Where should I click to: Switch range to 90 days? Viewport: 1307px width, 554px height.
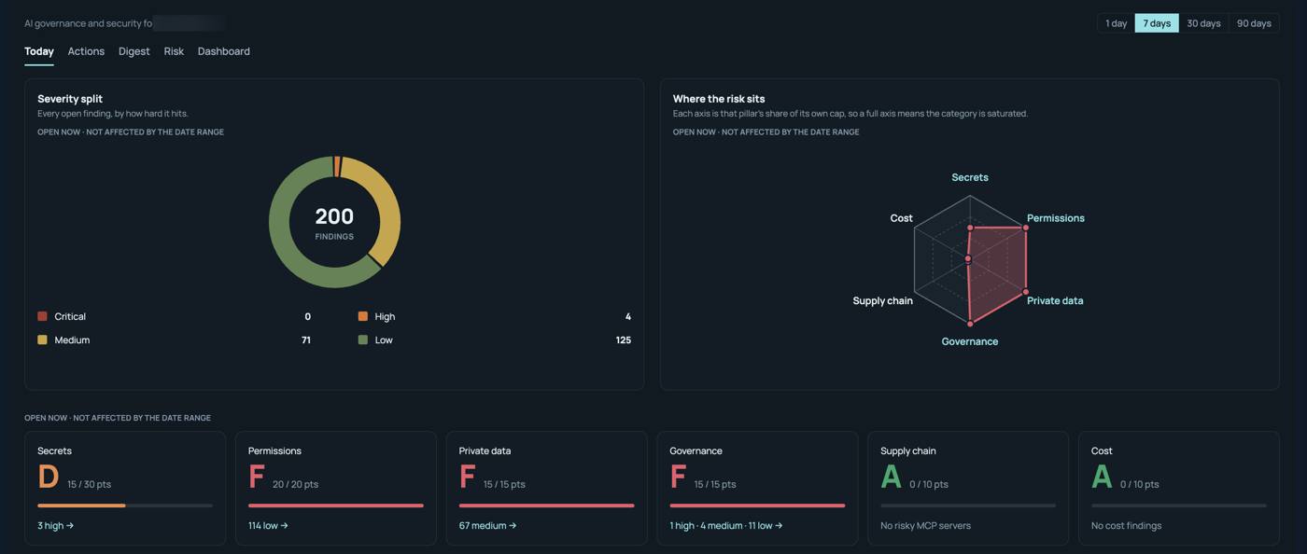pyautogui.click(x=1254, y=23)
